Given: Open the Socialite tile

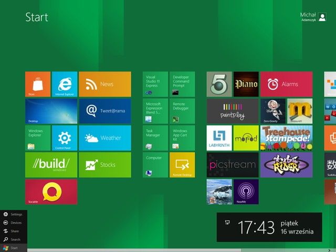Looking at the screenshot, I should tap(51, 192).
